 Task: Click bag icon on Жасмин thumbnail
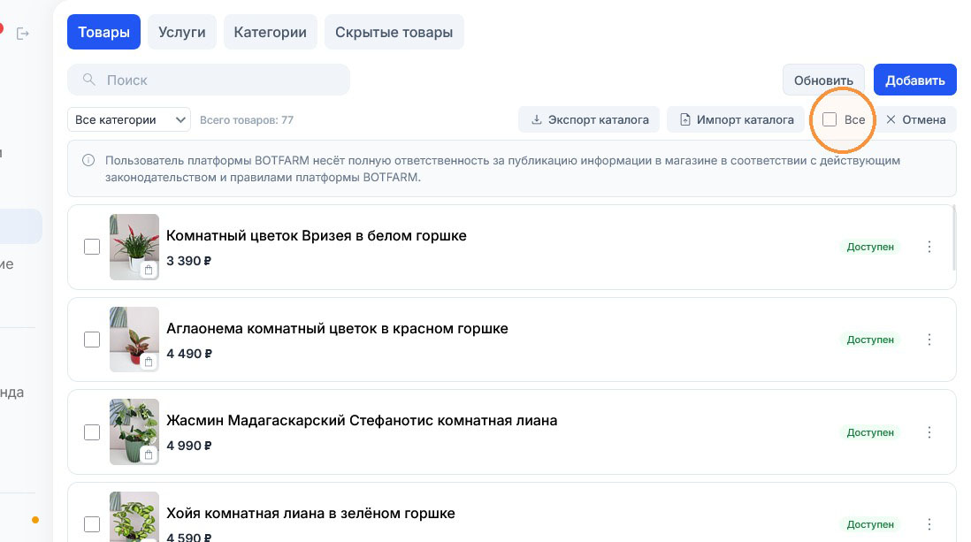tap(149, 454)
